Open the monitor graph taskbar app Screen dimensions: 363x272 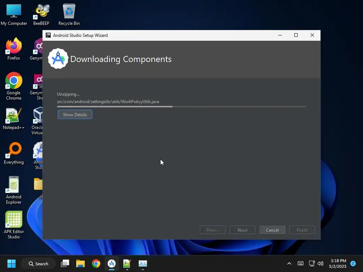click(x=143, y=263)
